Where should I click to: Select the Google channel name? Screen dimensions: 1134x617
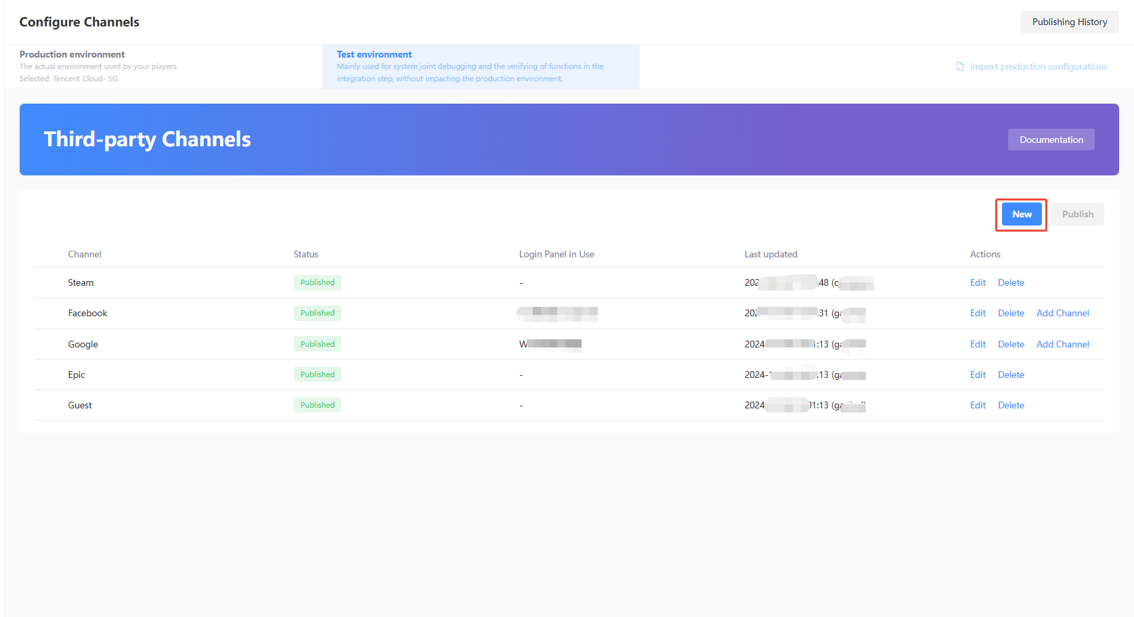click(x=83, y=343)
